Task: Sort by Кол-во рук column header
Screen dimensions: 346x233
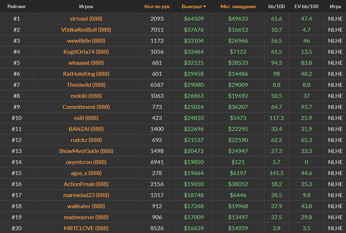Action: 157,6
